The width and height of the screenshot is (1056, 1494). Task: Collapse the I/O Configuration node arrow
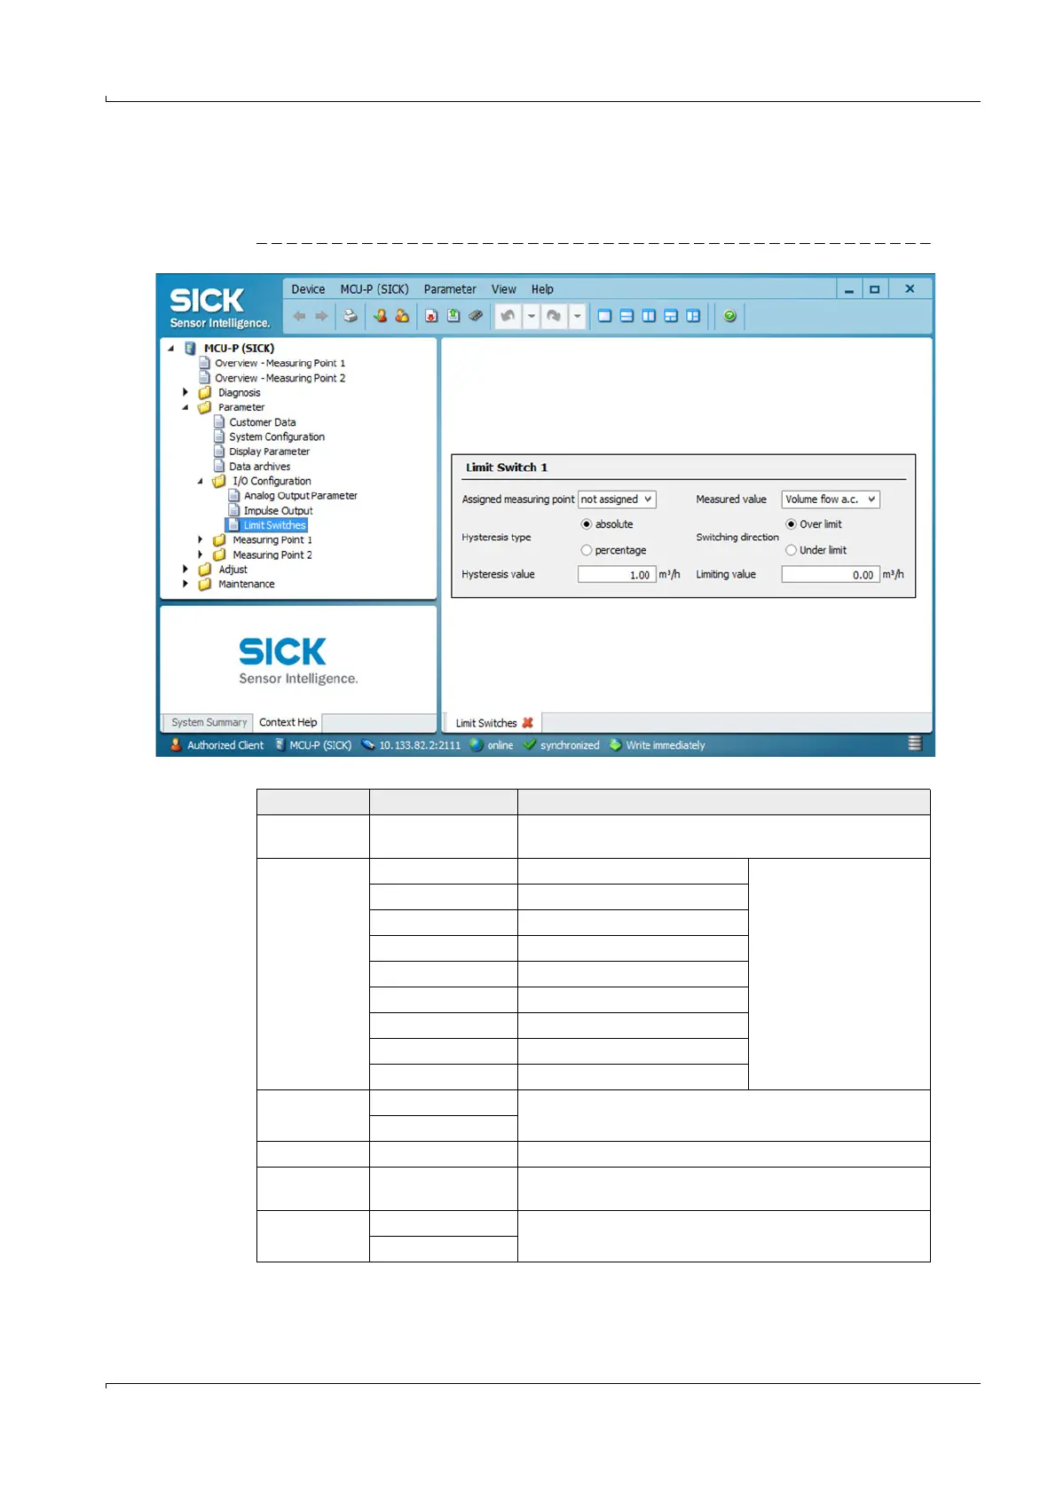201,481
